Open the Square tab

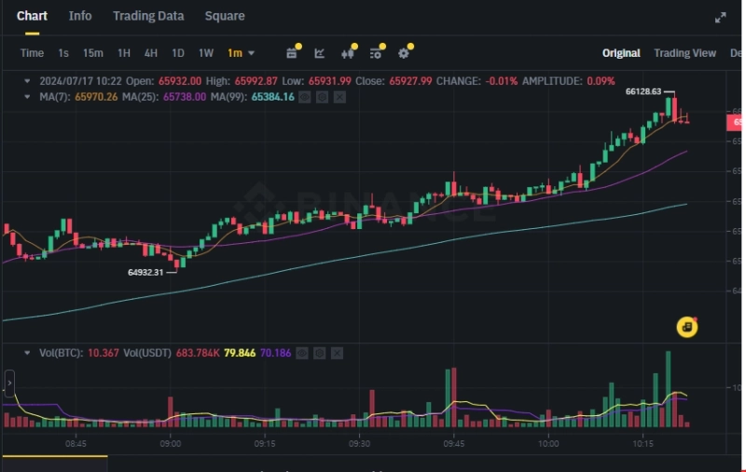[225, 16]
